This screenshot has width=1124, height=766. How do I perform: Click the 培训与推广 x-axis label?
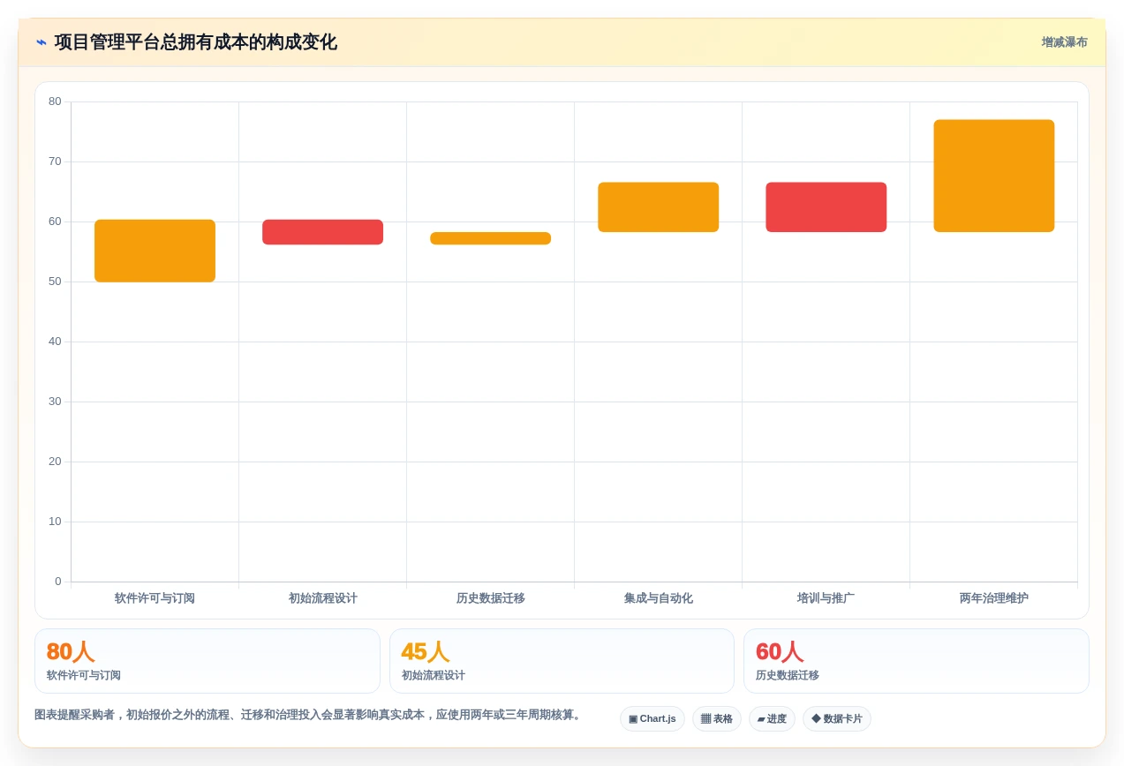click(826, 598)
